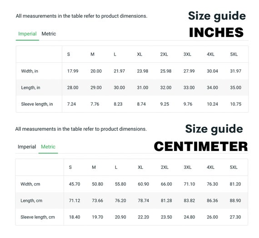Click the 17.99 width value for size S
The image size is (259, 238).
click(x=73, y=71)
